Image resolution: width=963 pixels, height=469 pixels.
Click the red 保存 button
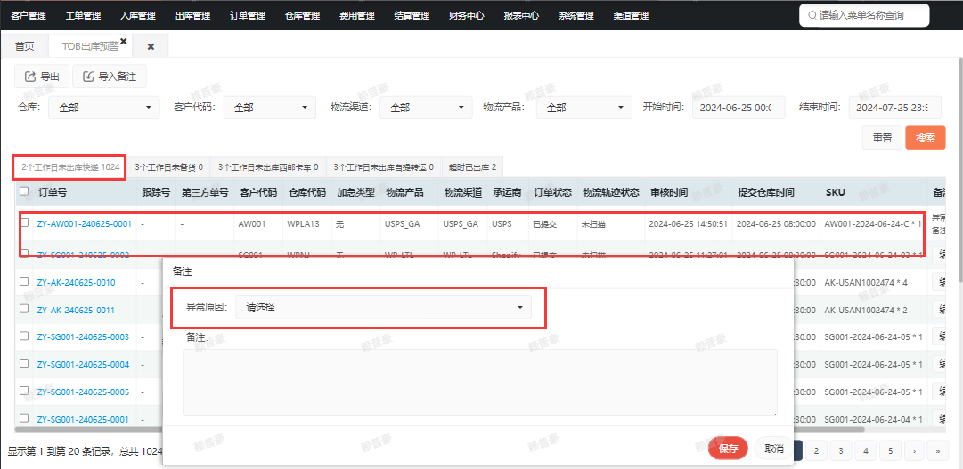pos(728,449)
